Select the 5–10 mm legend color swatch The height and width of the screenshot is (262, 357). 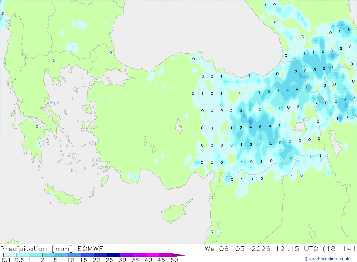pos(62,255)
